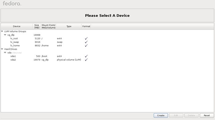Click the 5120 size value
215x120 pixels.
[x=37, y=38]
